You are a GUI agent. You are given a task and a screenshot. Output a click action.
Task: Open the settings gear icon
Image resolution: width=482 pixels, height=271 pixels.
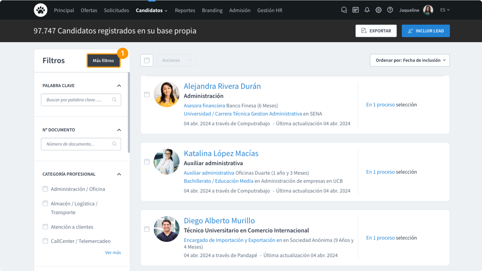(x=379, y=10)
